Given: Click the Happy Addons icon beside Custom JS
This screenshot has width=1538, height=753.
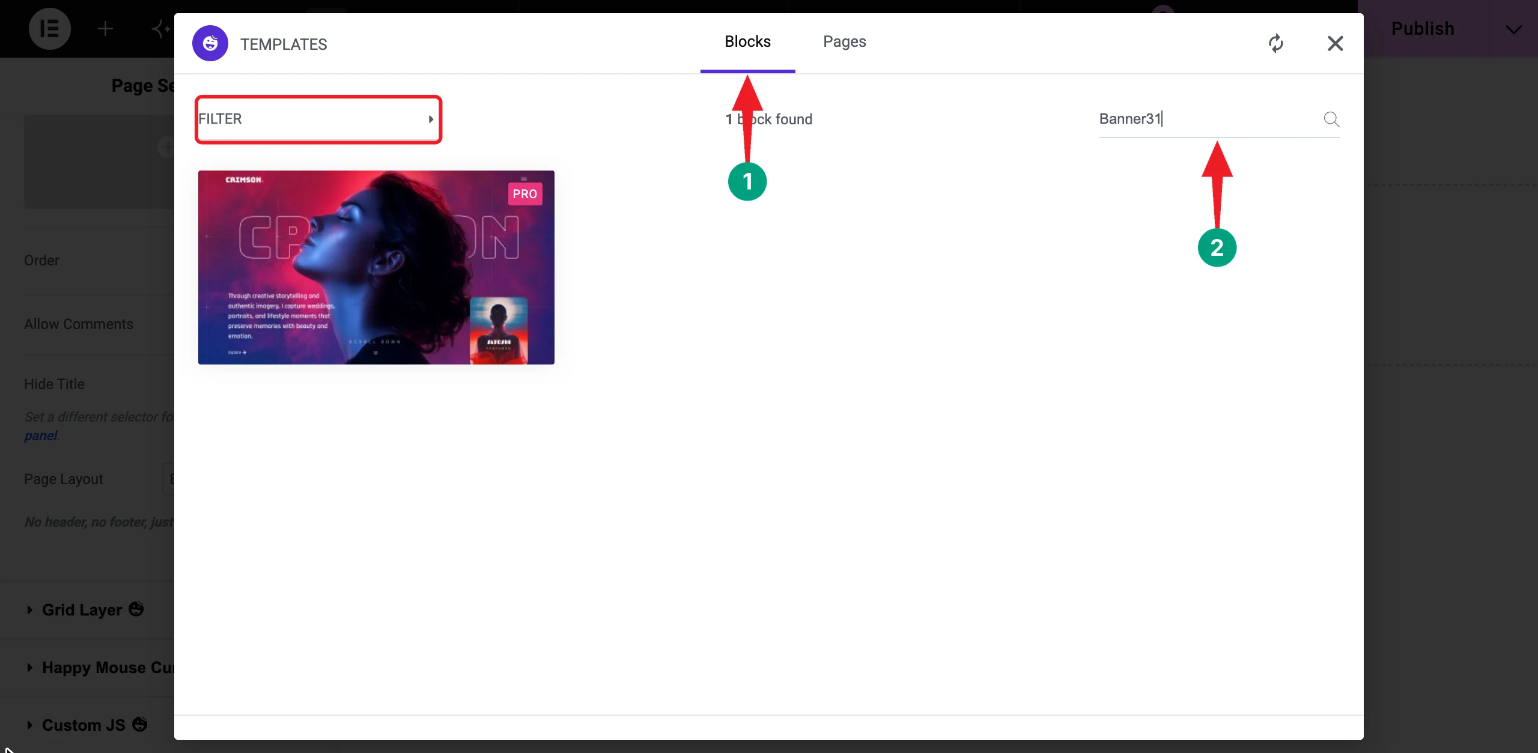Looking at the screenshot, I should click(x=140, y=724).
